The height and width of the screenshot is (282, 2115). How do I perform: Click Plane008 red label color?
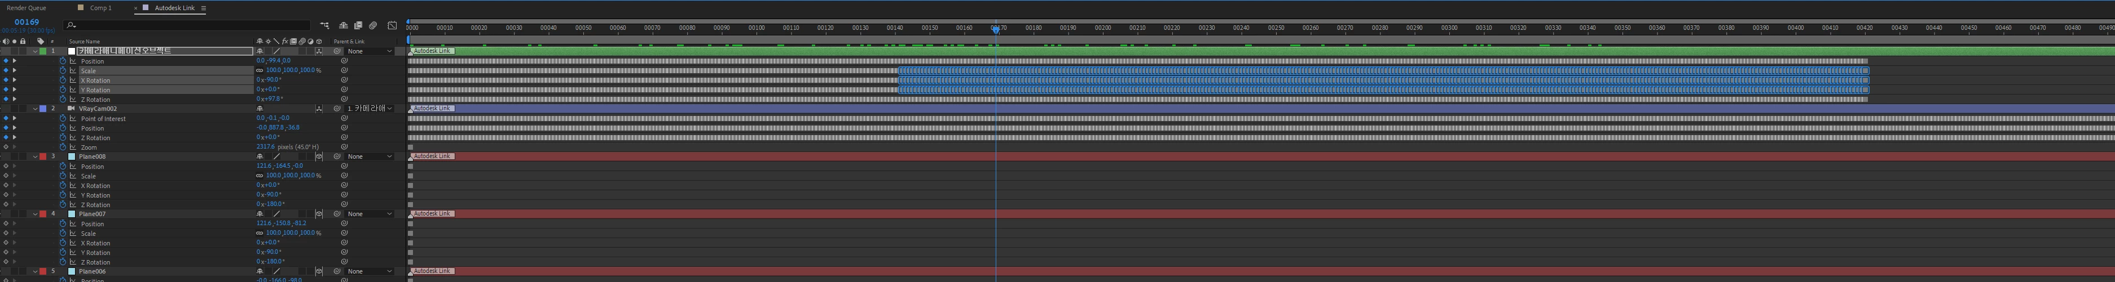43,156
